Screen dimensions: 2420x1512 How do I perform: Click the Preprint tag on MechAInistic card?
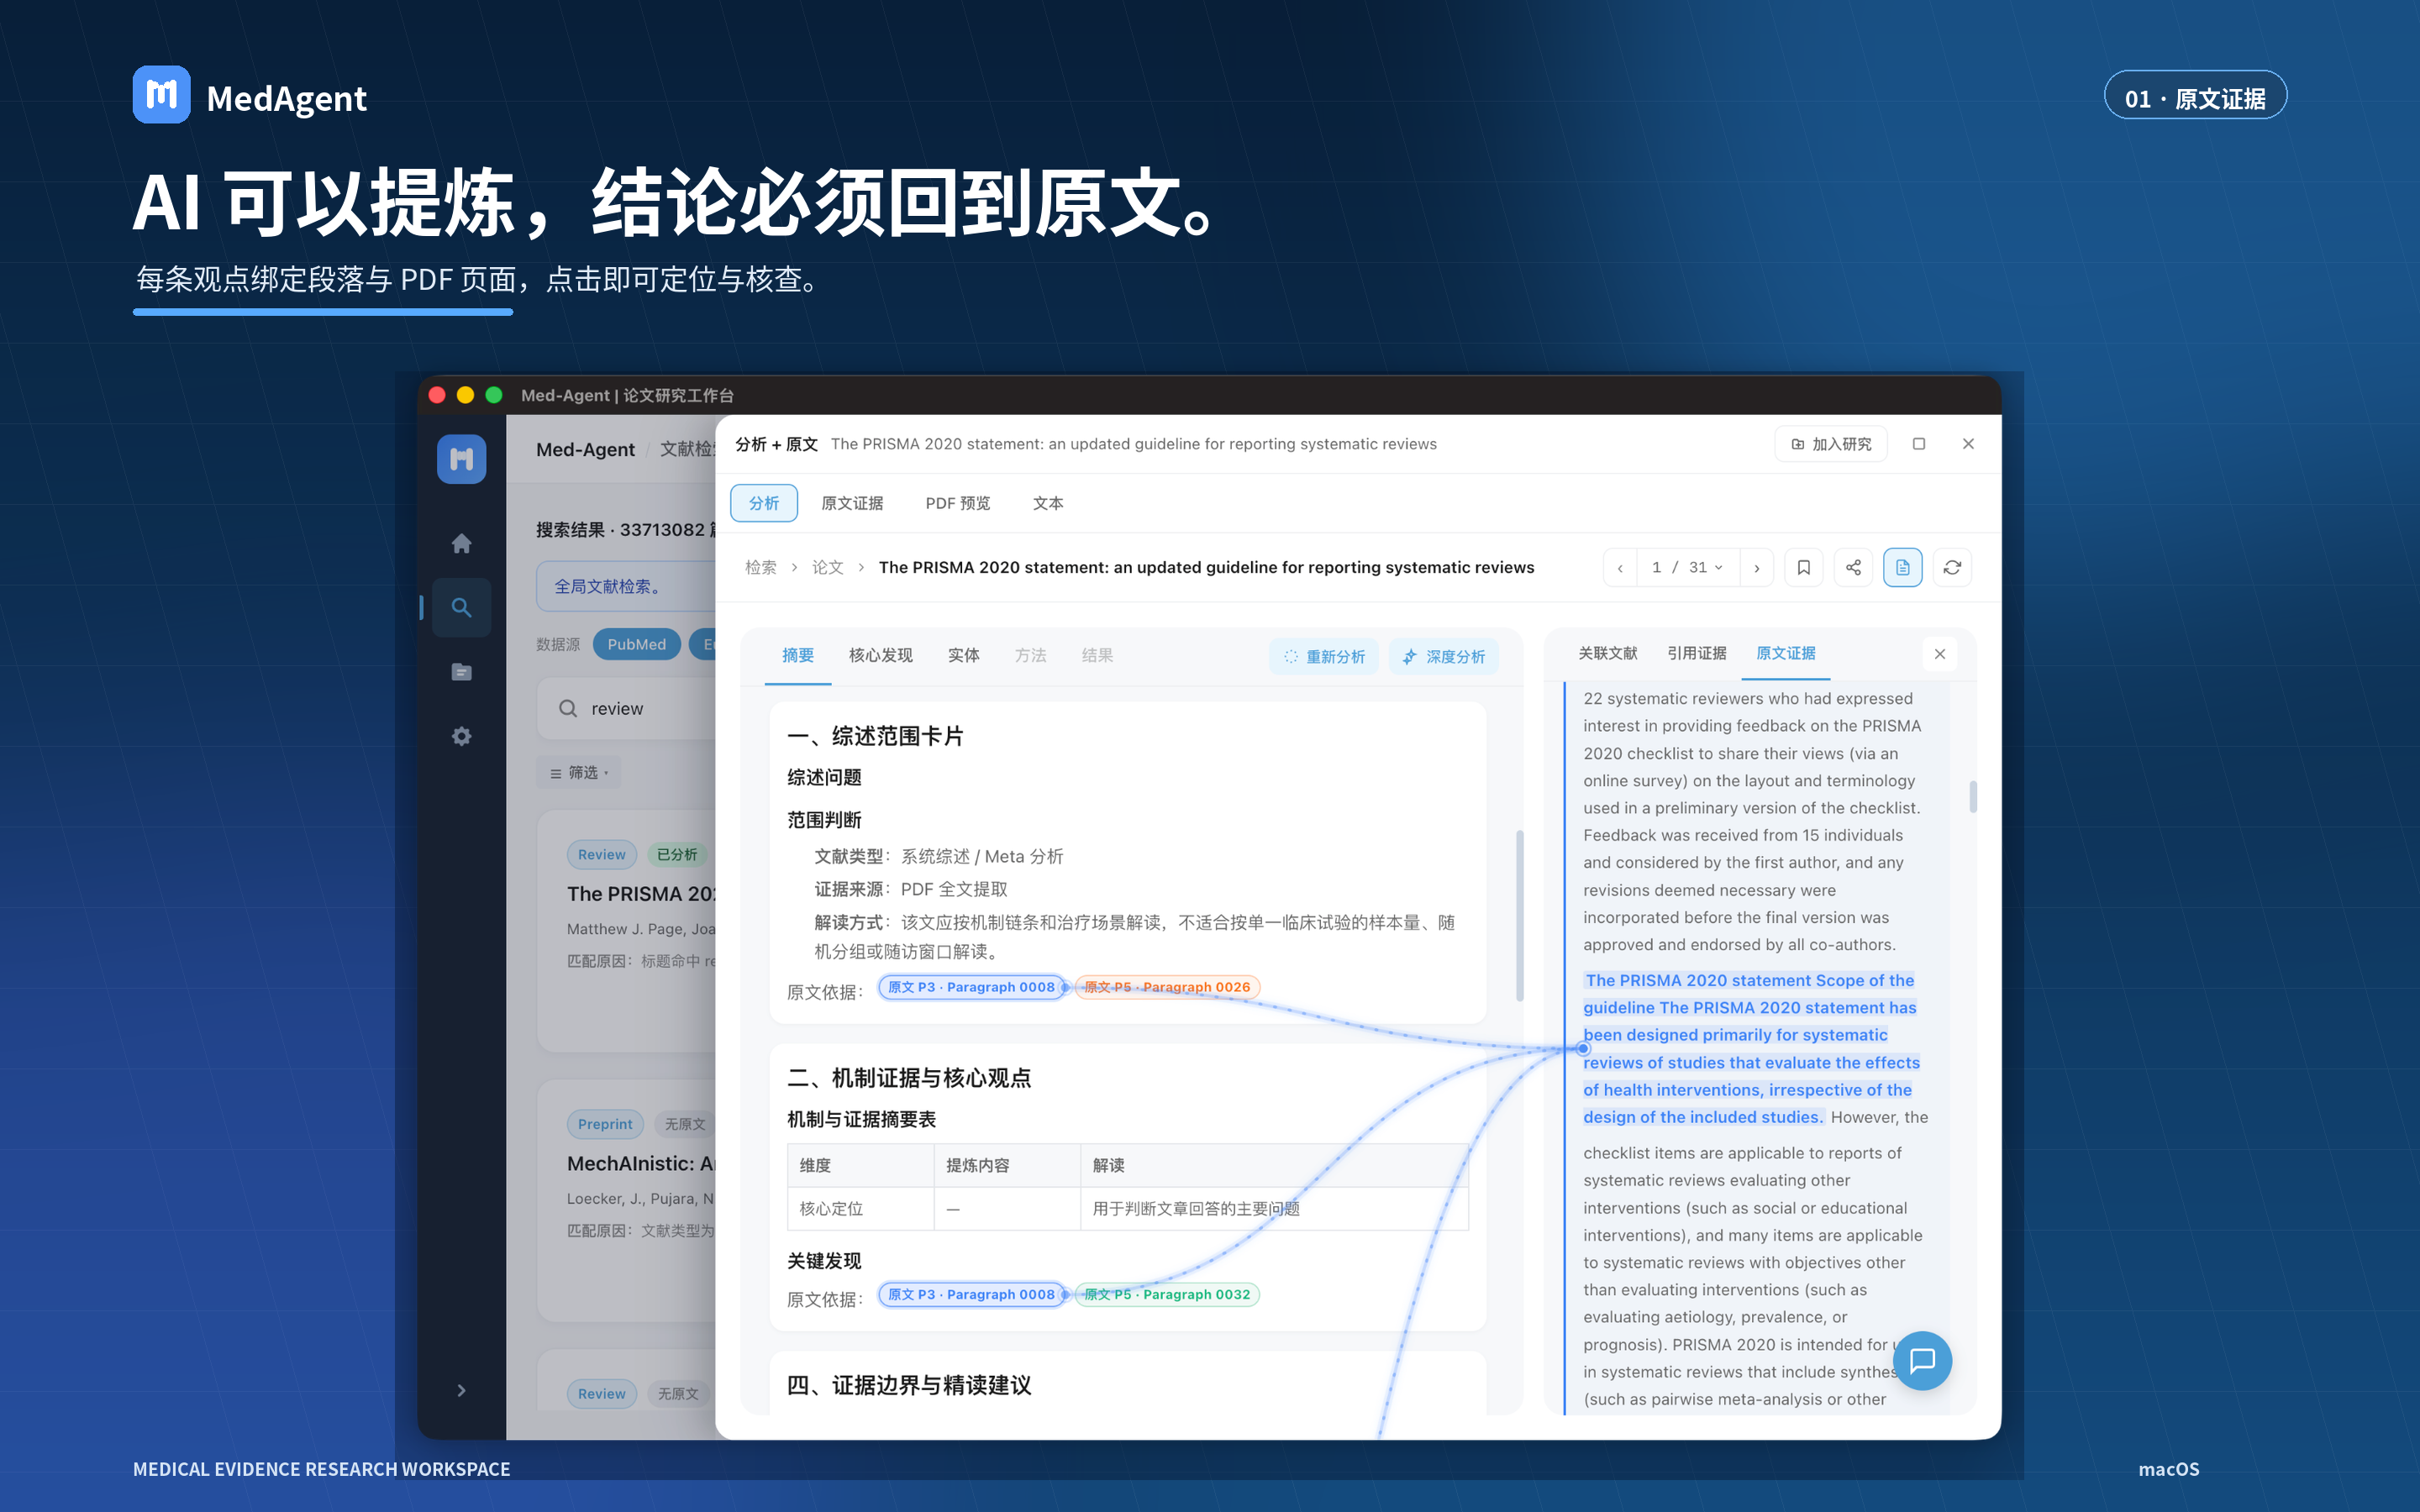tap(605, 1124)
